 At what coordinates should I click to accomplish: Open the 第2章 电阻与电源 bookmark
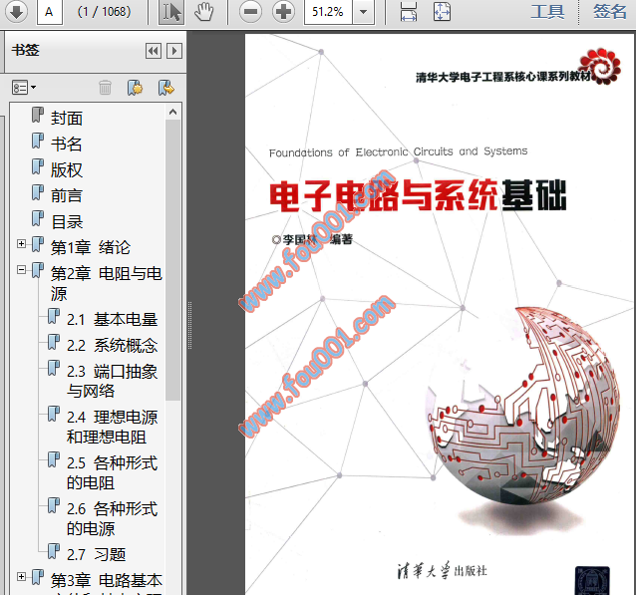[x=107, y=283]
